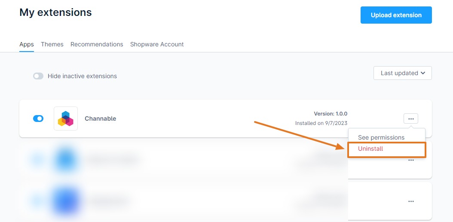The image size is (453, 222).
Task: Switch to the Themes tab
Action: [x=52, y=44]
